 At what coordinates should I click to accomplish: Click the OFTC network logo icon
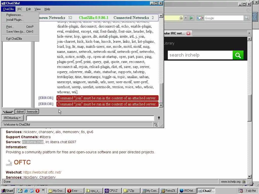click(x=9, y=163)
